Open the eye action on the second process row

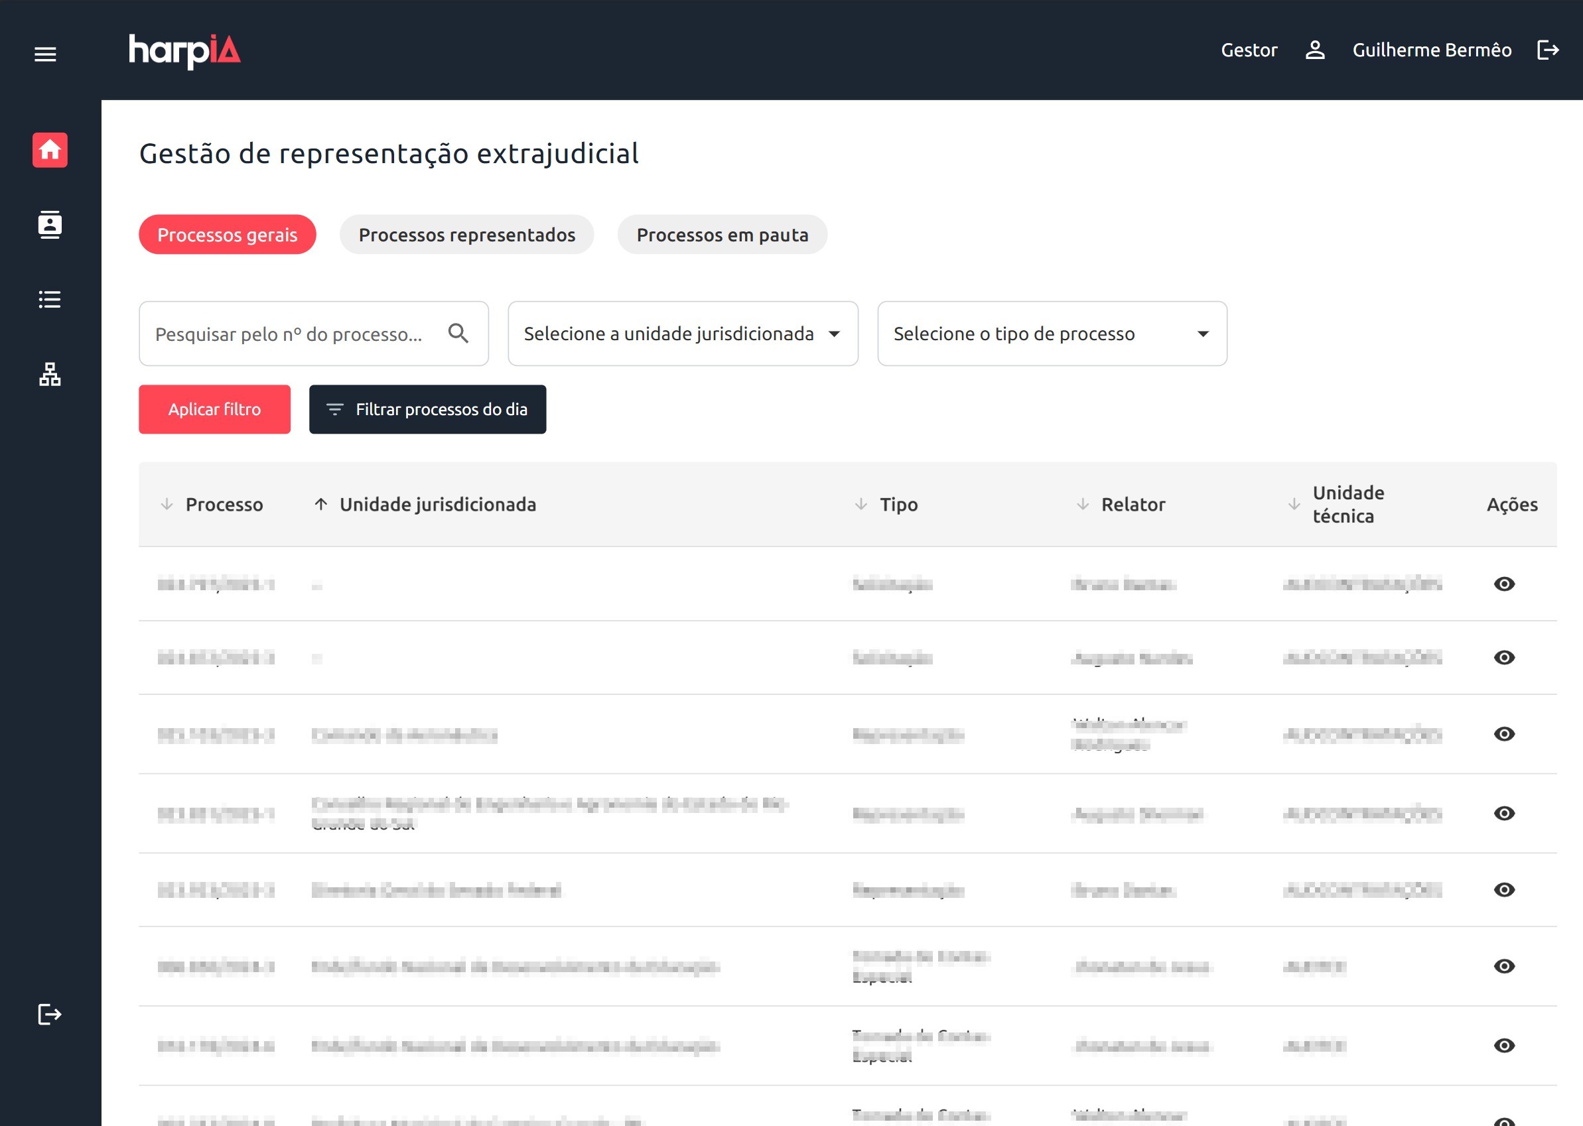[x=1503, y=657]
